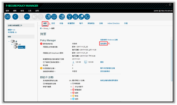This screenshot has width=177, height=105.
Task: Click the 檢視主機的最新原則更新 link
Action: coord(109,80)
